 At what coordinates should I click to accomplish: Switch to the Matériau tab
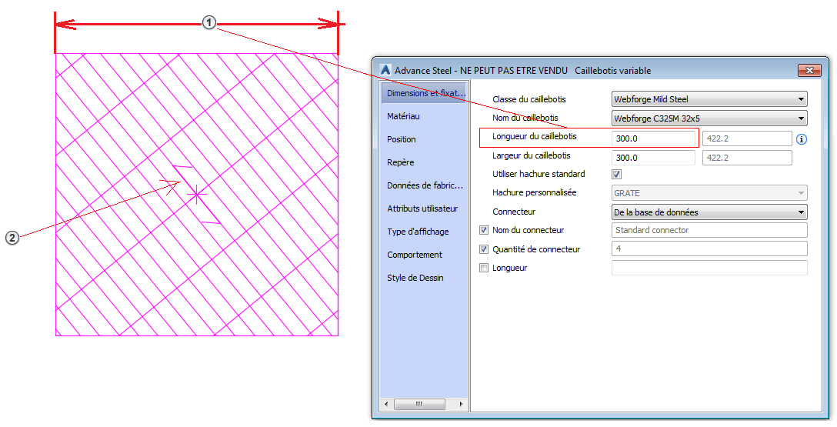tap(404, 116)
